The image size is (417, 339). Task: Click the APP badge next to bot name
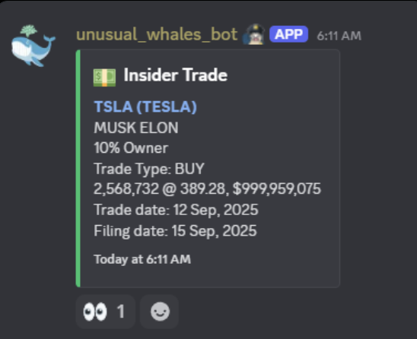[288, 34]
